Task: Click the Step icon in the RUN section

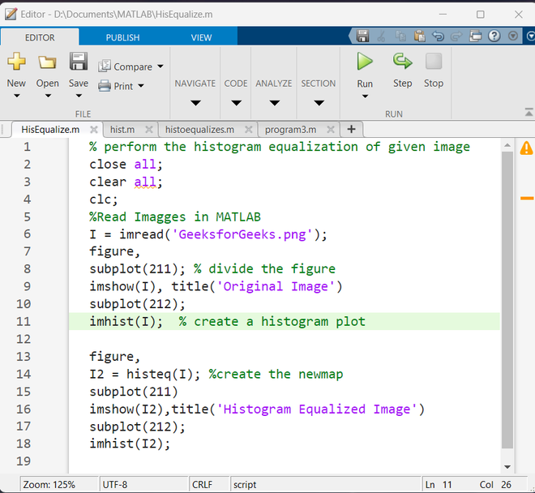Action: pyautogui.click(x=402, y=62)
